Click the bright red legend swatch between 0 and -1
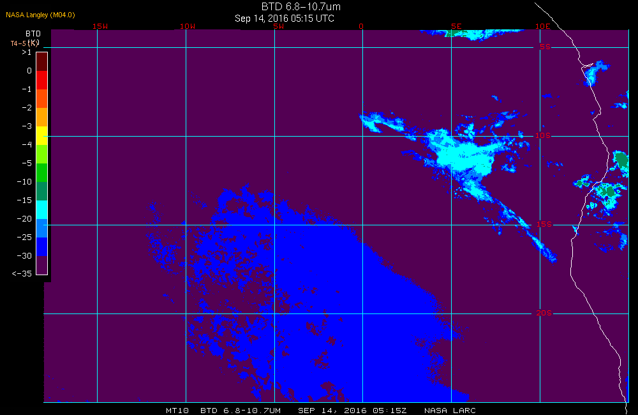 click(42, 80)
